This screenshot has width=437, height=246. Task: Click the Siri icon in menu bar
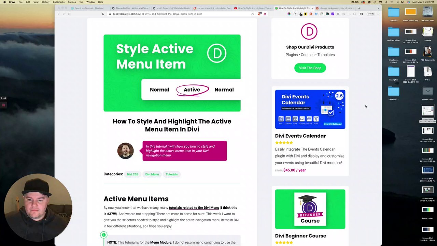(408, 2)
